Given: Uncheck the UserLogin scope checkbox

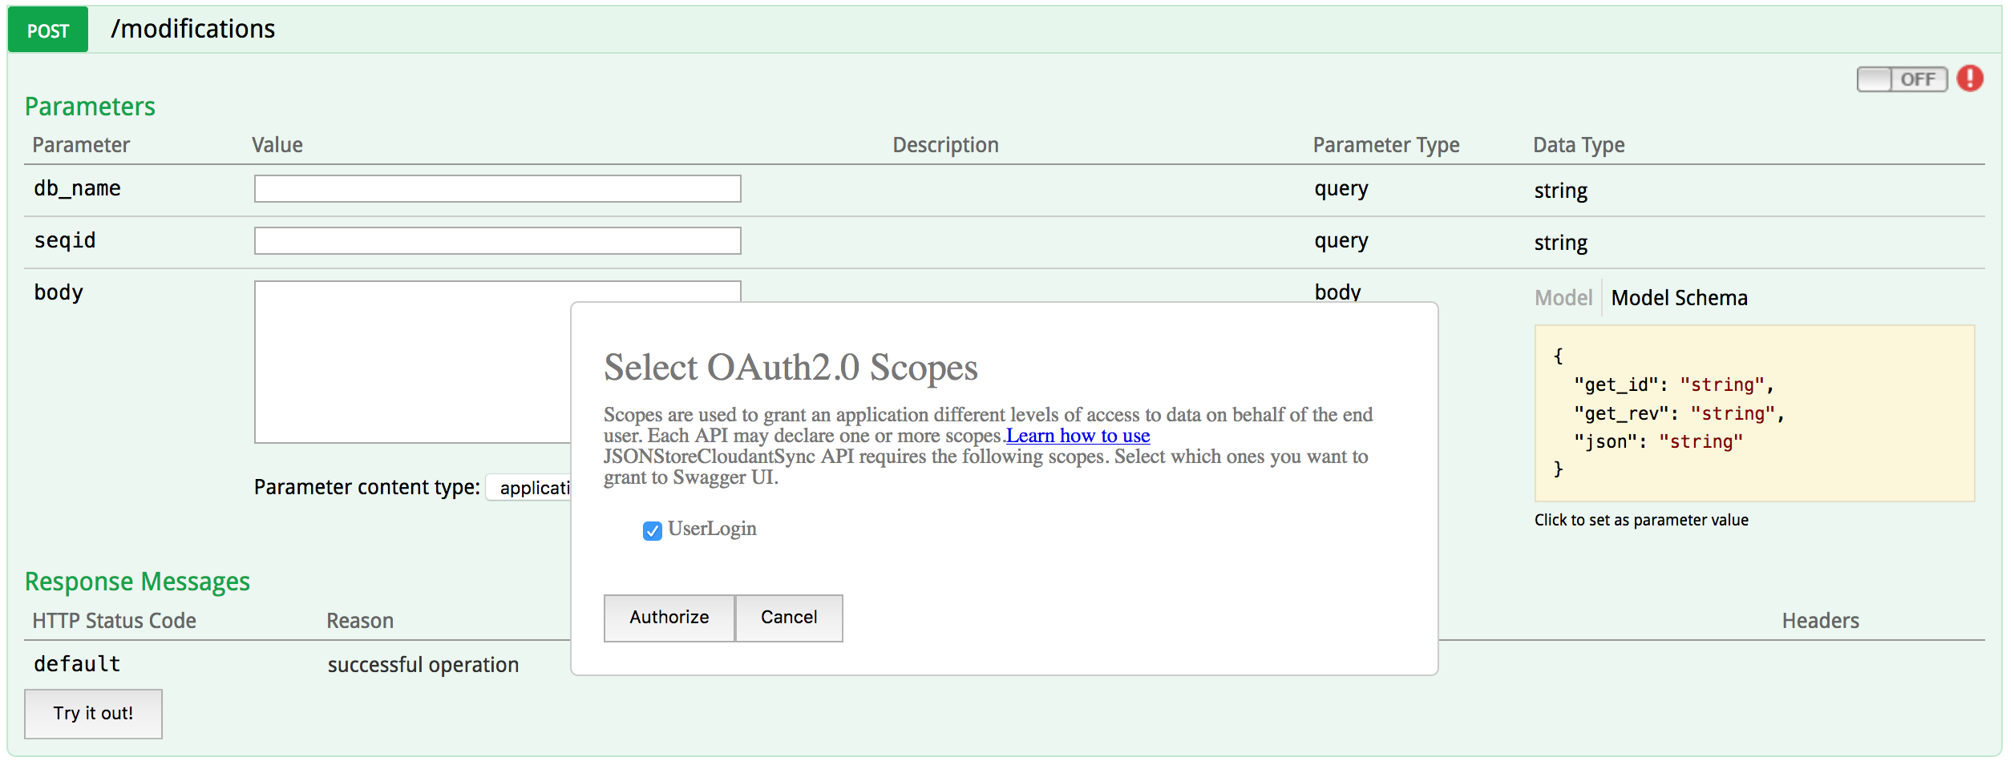Looking at the screenshot, I should tap(652, 530).
